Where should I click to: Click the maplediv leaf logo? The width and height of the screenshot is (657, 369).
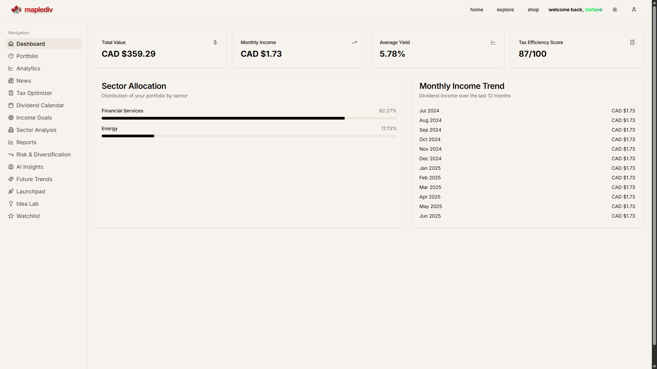click(16, 9)
